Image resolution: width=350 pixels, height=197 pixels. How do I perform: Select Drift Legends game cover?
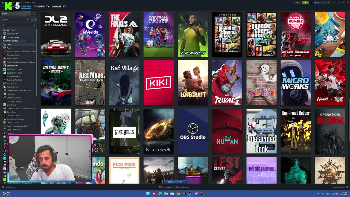[56, 34]
